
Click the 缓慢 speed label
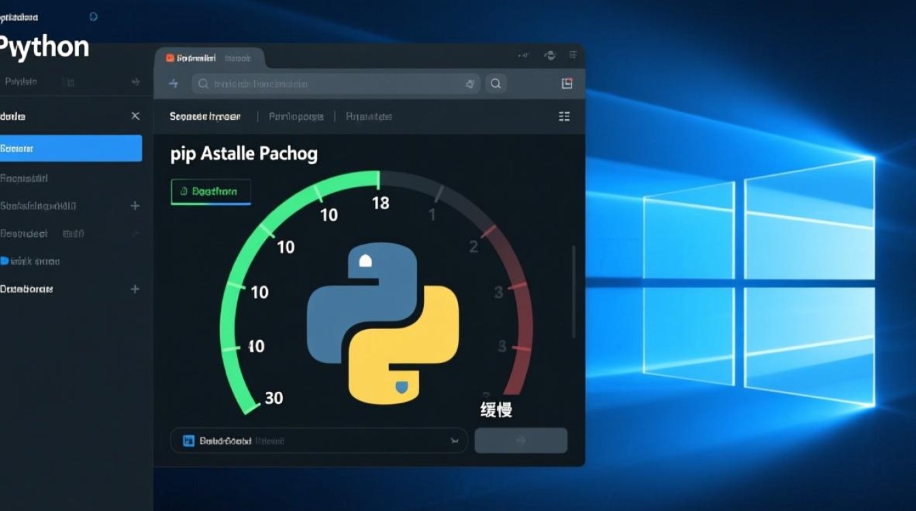click(496, 409)
